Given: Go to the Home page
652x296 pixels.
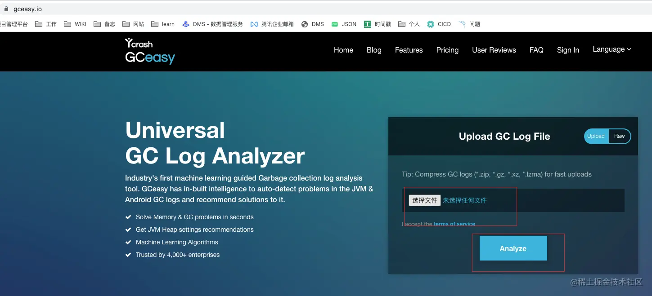Looking at the screenshot, I should (x=343, y=50).
